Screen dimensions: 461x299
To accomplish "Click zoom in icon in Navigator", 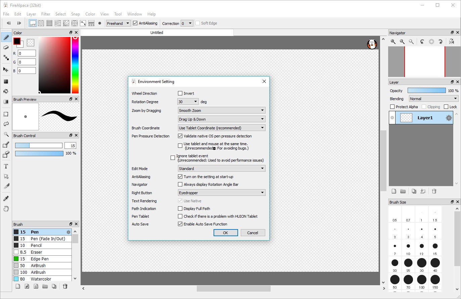I will coord(393,42).
